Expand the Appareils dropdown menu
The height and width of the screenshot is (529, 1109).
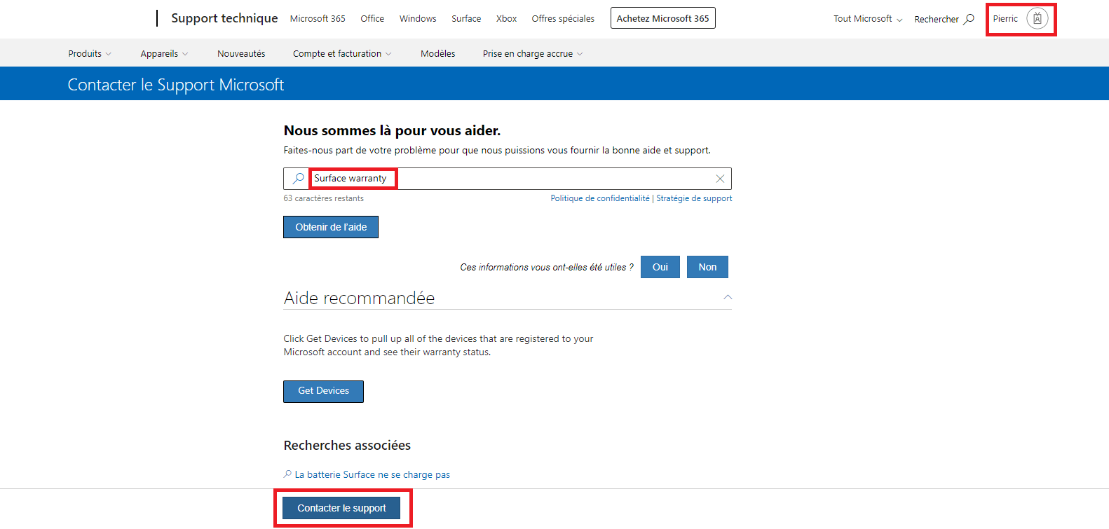(x=164, y=54)
